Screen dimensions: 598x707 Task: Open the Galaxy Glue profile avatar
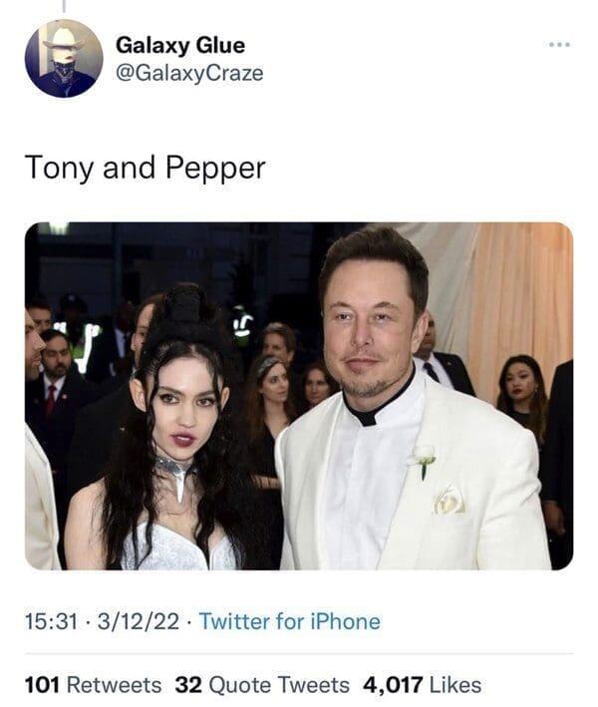tap(64, 58)
